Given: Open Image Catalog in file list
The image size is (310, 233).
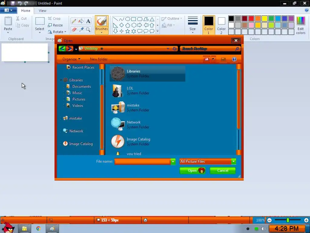Looking at the screenshot, I should tap(147, 141).
